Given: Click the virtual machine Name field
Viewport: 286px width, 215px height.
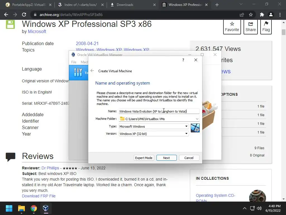Looking at the screenshot, I should 159,111.
